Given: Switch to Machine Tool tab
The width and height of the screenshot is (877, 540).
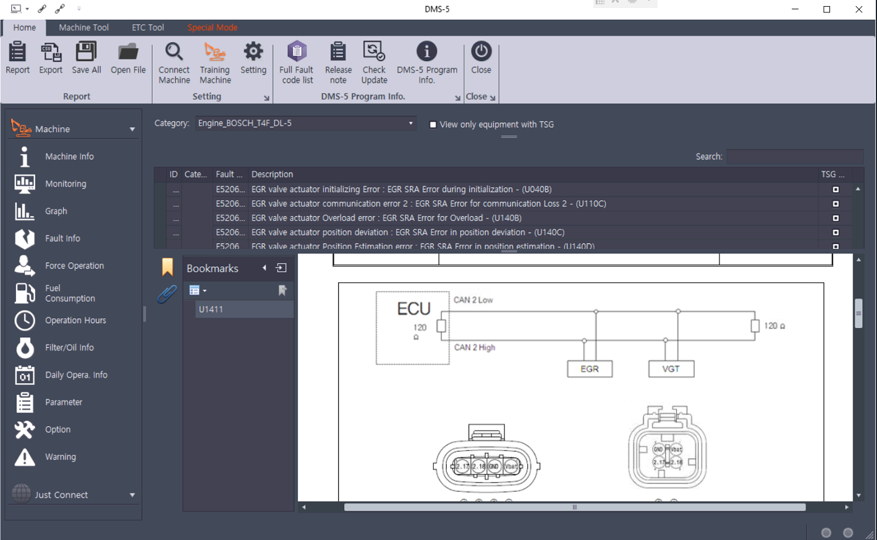Looking at the screenshot, I should point(83,27).
